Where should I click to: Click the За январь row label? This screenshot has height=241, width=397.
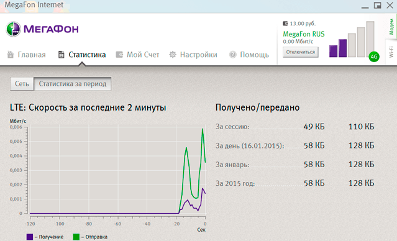click(232, 165)
